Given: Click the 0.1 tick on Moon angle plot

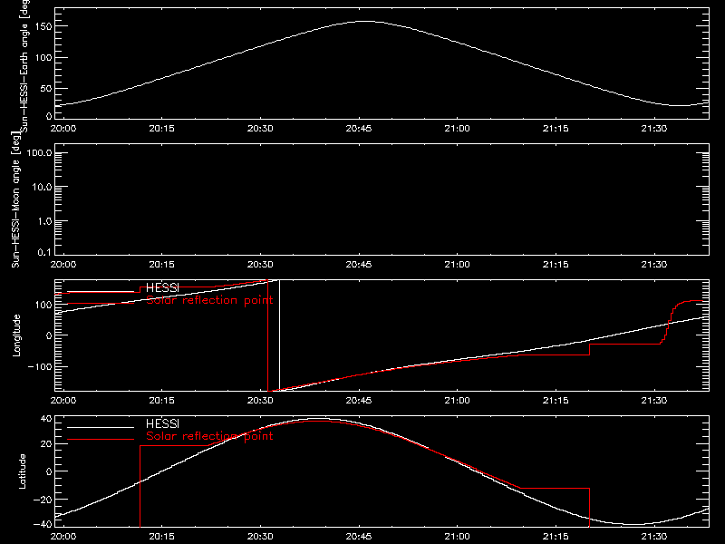Looking at the screenshot, I should [x=44, y=252].
